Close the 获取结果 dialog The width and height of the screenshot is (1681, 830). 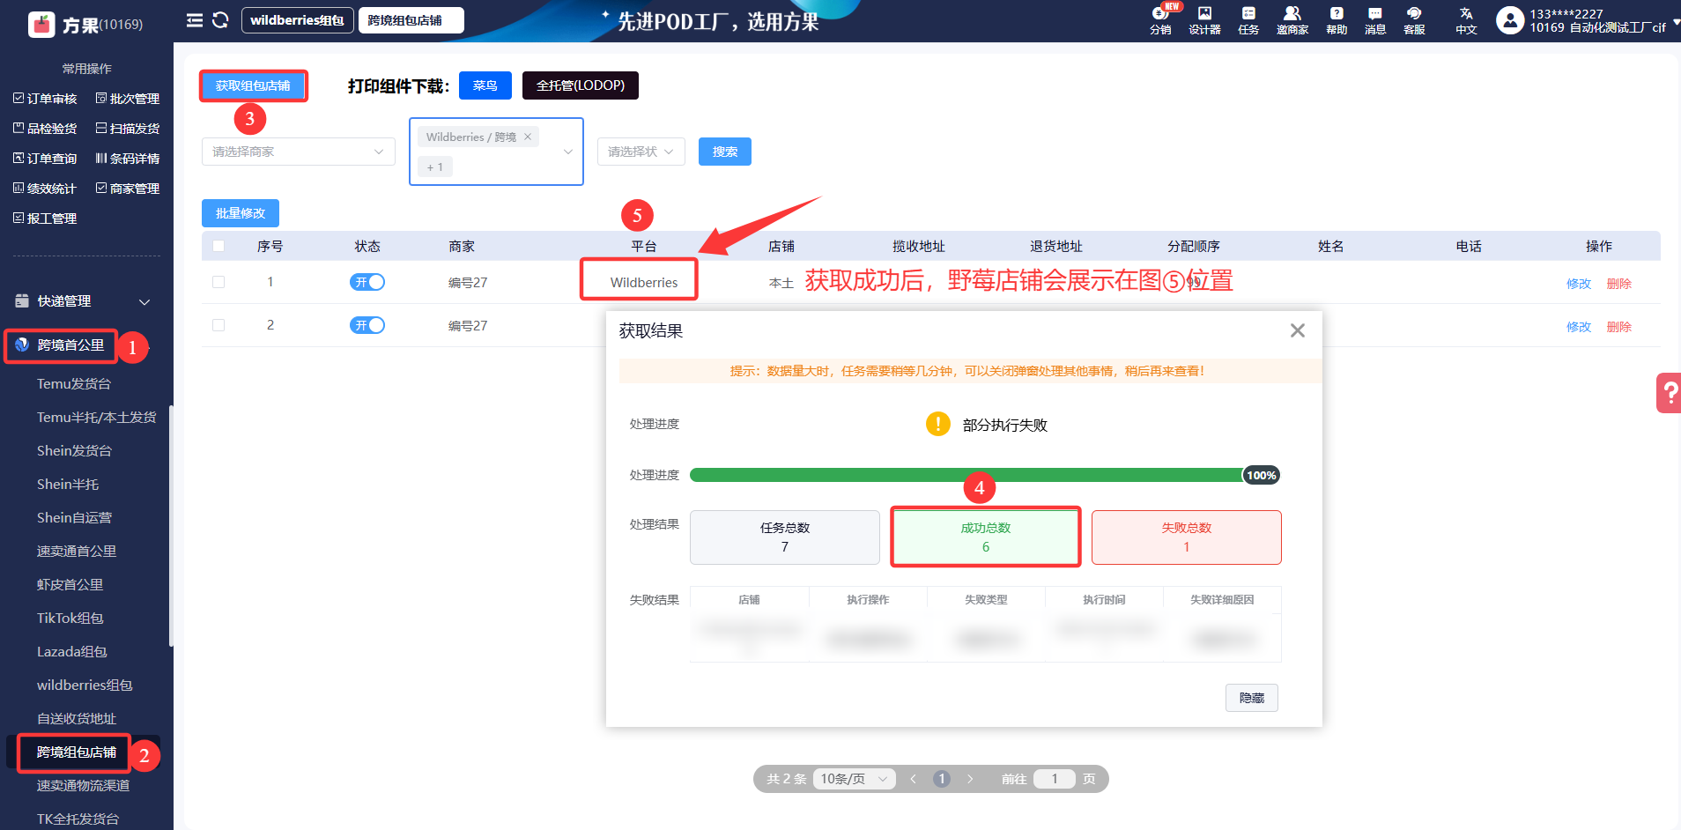(x=1298, y=330)
